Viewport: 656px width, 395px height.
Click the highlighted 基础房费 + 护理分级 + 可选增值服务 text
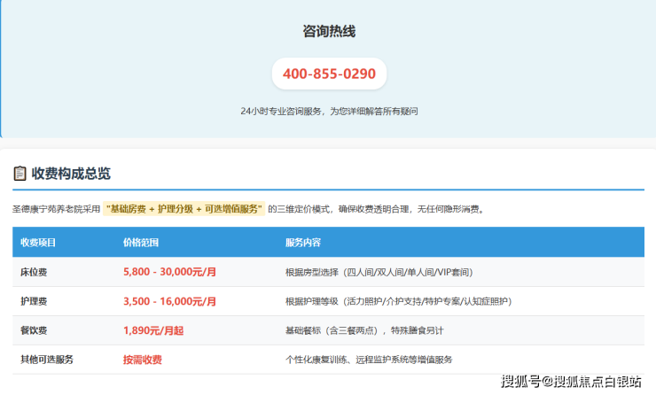184,209
